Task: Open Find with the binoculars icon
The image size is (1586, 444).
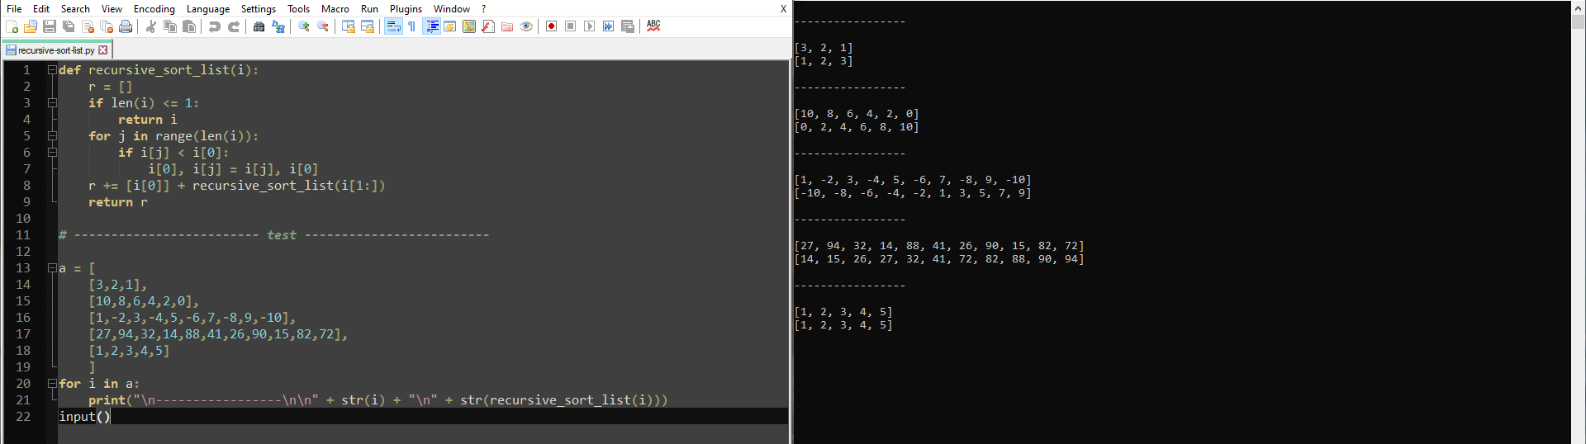Action: [259, 26]
